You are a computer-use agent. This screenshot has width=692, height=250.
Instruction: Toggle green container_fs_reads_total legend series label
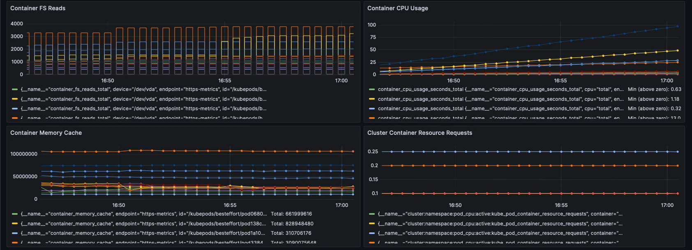tap(143, 89)
